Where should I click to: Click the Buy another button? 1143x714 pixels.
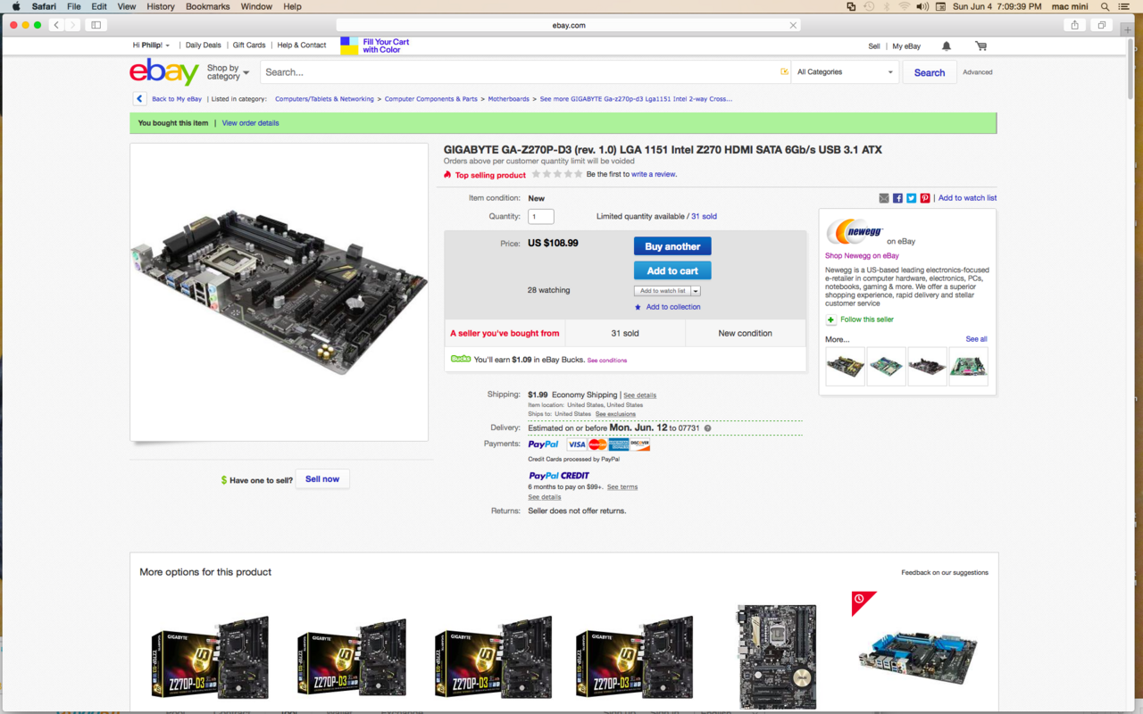(x=672, y=246)
